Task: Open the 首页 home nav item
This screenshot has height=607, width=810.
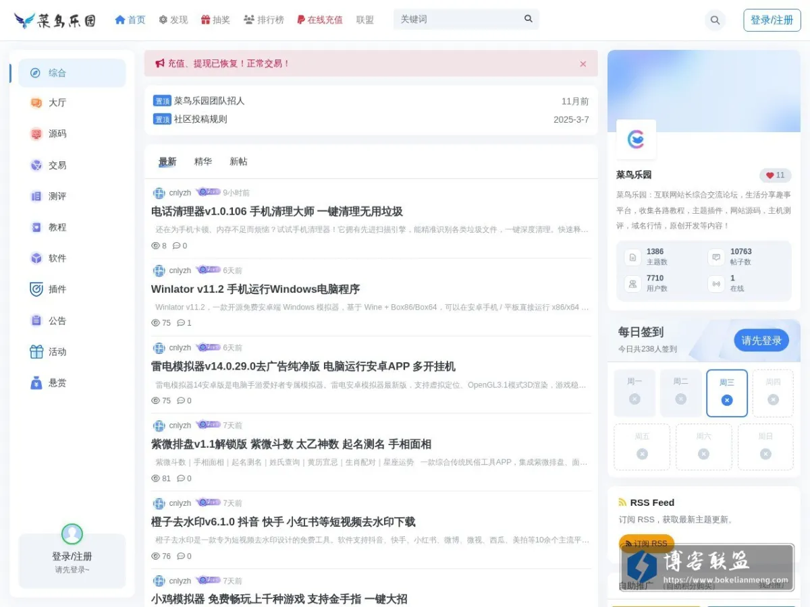Action: pyautogui.click(x=130, y=20)
